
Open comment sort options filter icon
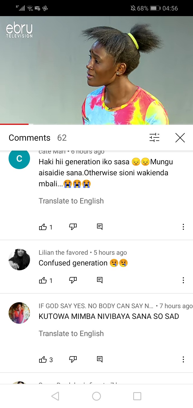click(154, 138)
